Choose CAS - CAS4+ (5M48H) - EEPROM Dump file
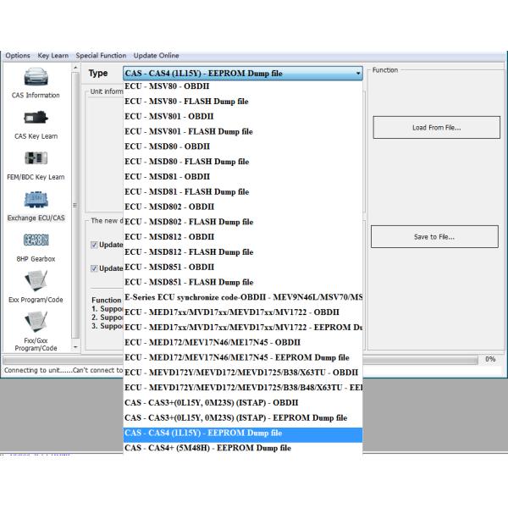This screenshot has width=508, height=508. [x=243, y=449]
